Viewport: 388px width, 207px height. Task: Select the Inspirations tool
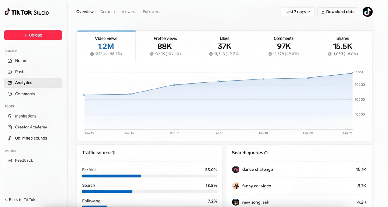10,116
